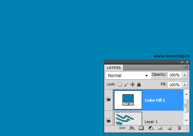
Task: Select the Color Fill 1 layer name
Action: coord(155,100)
